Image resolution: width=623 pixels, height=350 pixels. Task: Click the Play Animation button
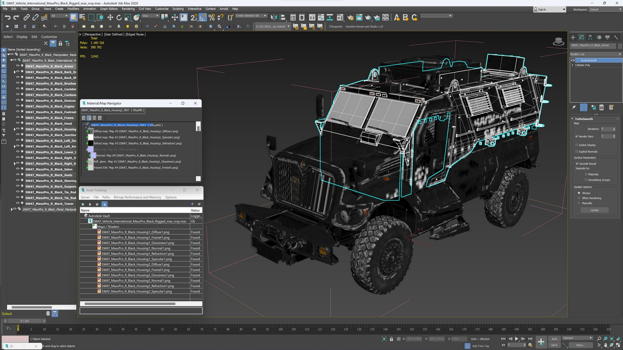[517, 339]
